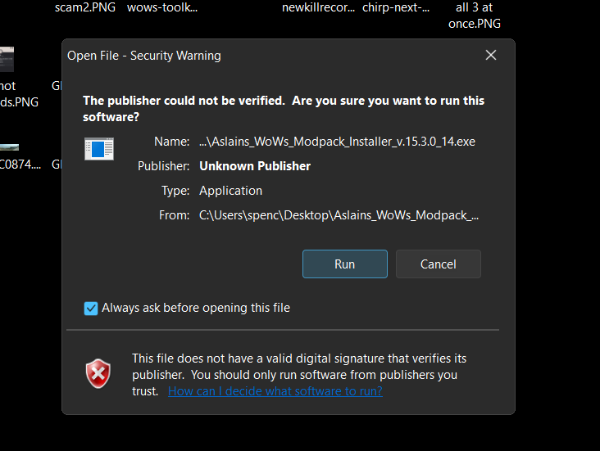Click the Application type value
This screenshot has width=600, height=451.
[231, 191]
